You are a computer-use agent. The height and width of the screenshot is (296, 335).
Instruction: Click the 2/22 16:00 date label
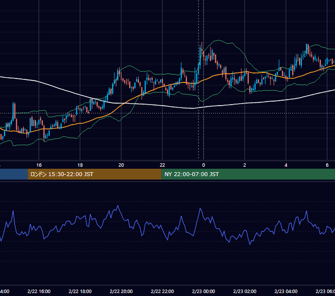pyautogui.click(x=39, y=291)
